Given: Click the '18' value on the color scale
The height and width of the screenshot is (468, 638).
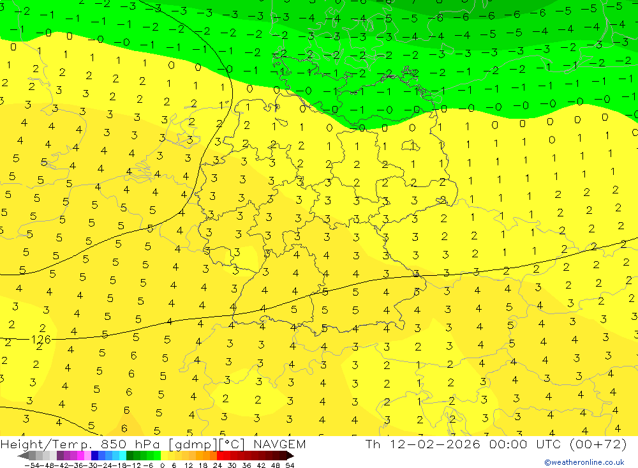Looking at the screenshot, I should click(203, 465).
